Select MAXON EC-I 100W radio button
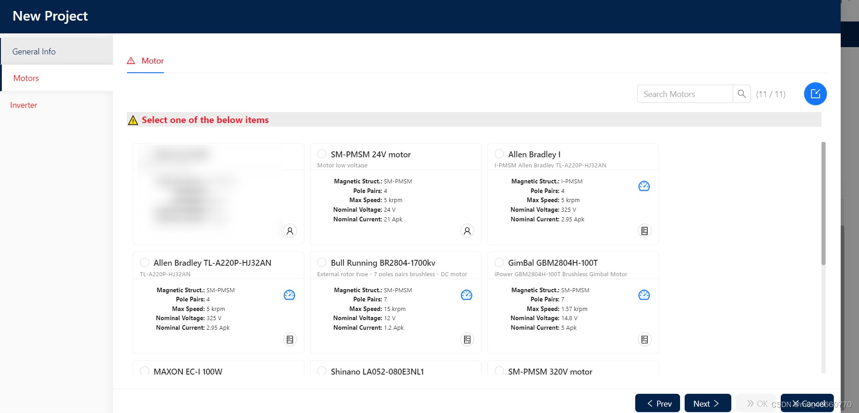This screenshot has width=859, height=413. [145, 371]
